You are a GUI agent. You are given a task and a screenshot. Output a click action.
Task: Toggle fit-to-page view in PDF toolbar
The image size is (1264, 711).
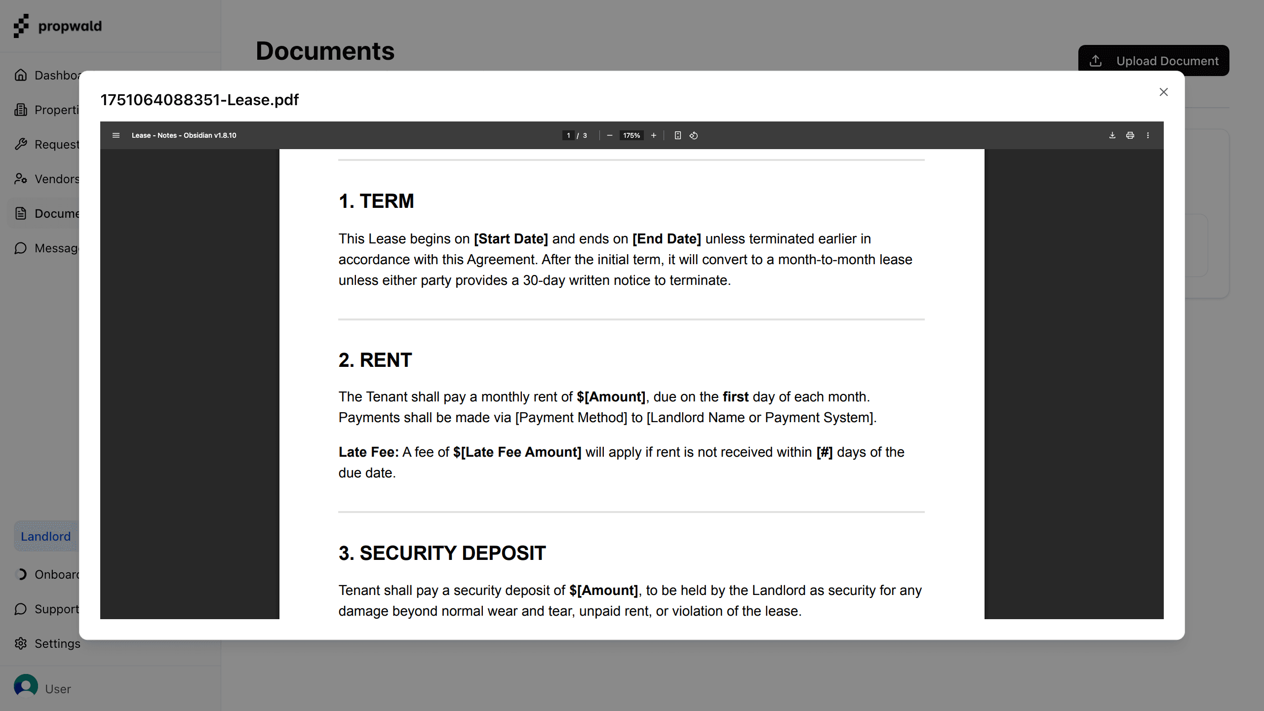(677, 135)
